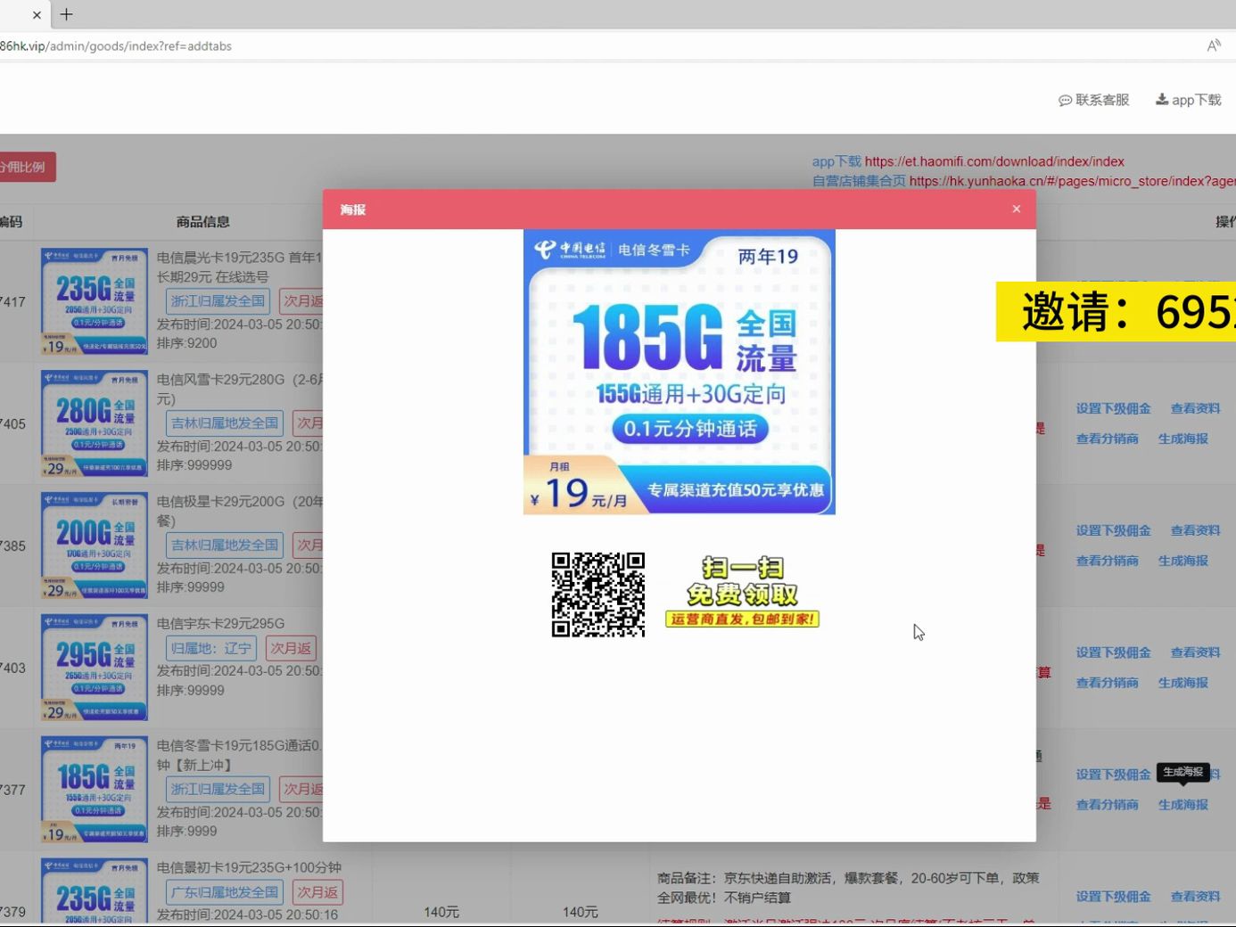Click the 235G 电信景初卡 product thumbnail
This screenshot has width=1236, height=927.
[x=95, y=891]
